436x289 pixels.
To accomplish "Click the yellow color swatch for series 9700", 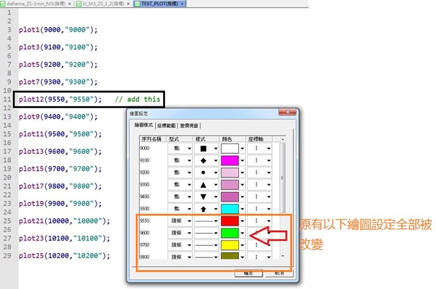I will 230,245.
